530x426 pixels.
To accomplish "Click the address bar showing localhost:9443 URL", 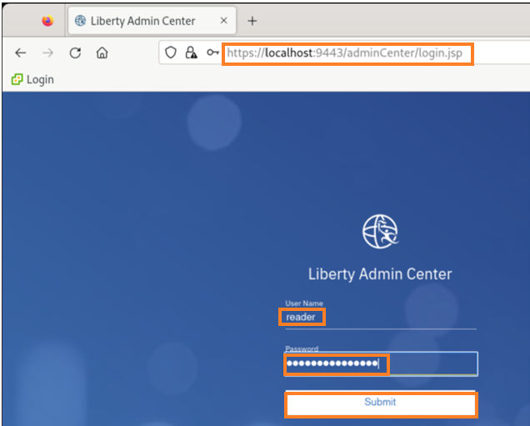I will click(x=348, y=53).
